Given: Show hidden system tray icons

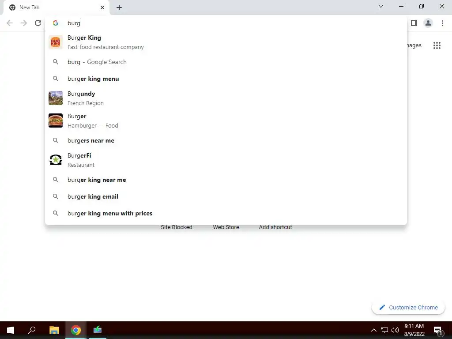Looking at the screenshot, I should (x=373, y=330).
